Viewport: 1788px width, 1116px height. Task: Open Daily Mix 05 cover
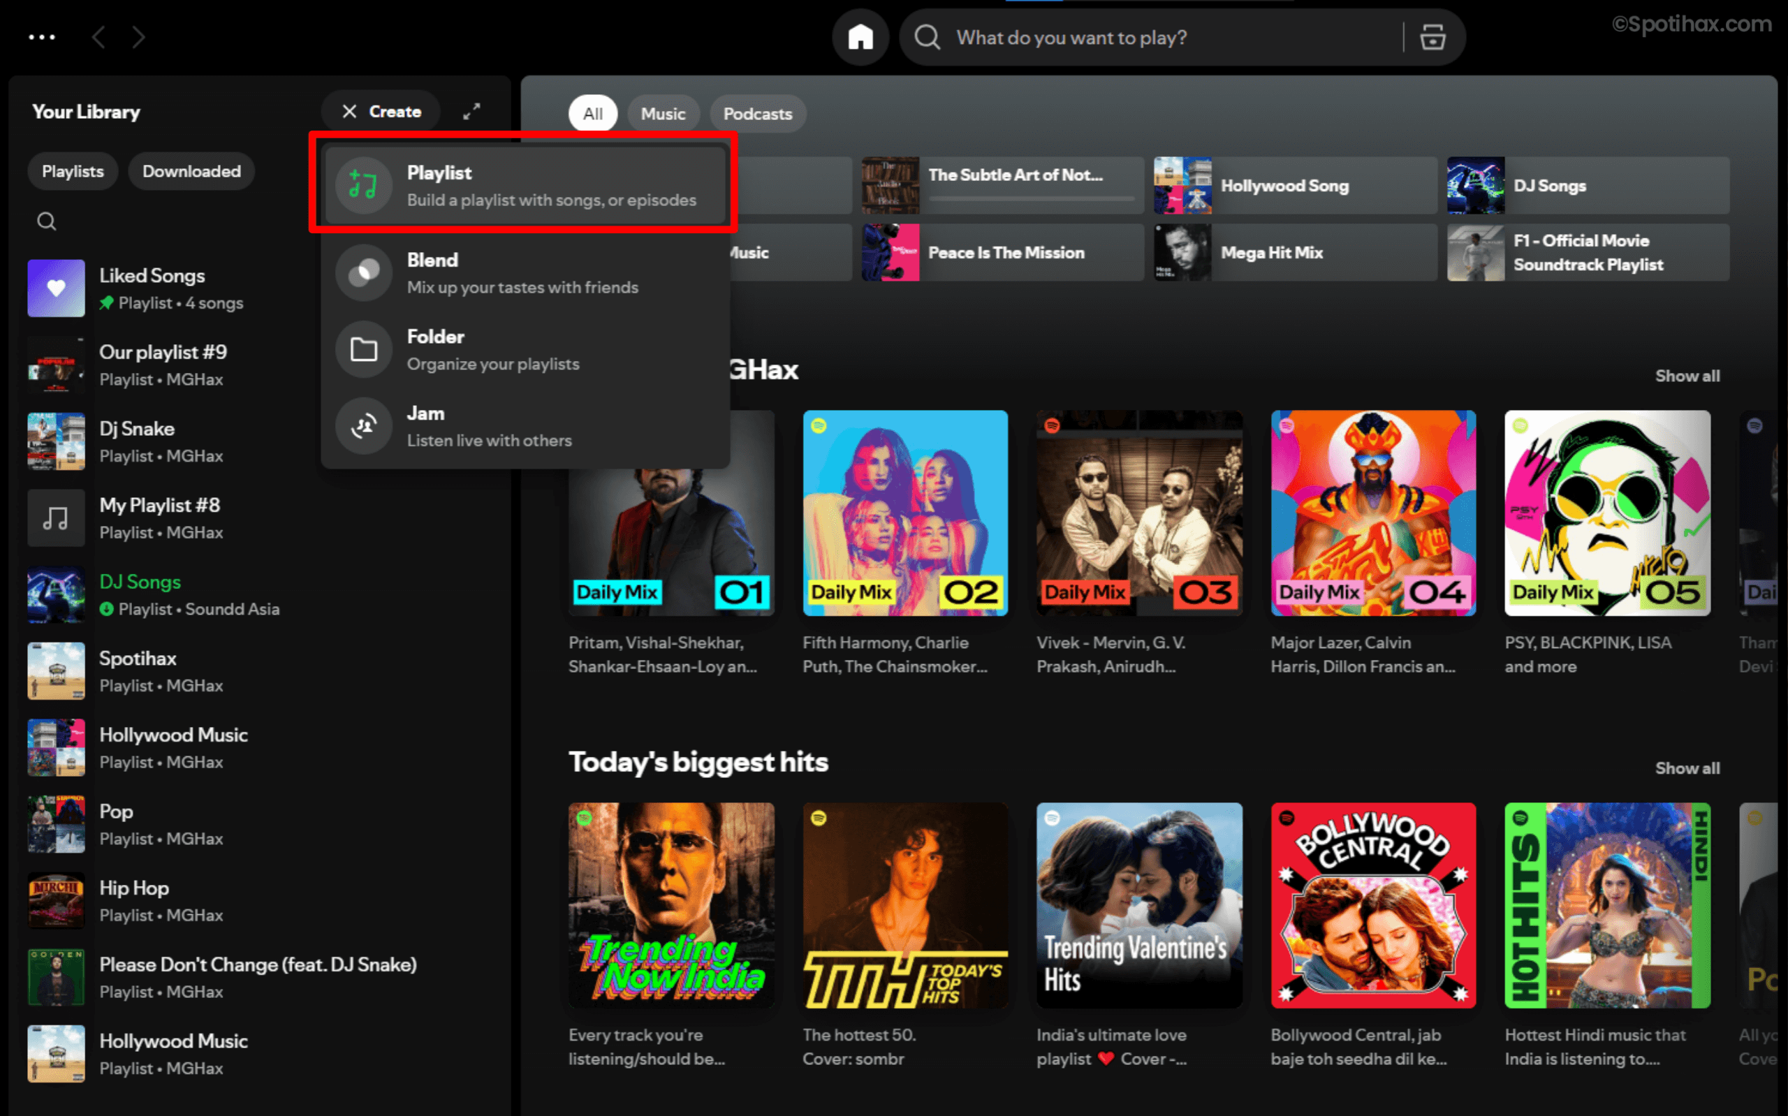(x=1606, y=513)
